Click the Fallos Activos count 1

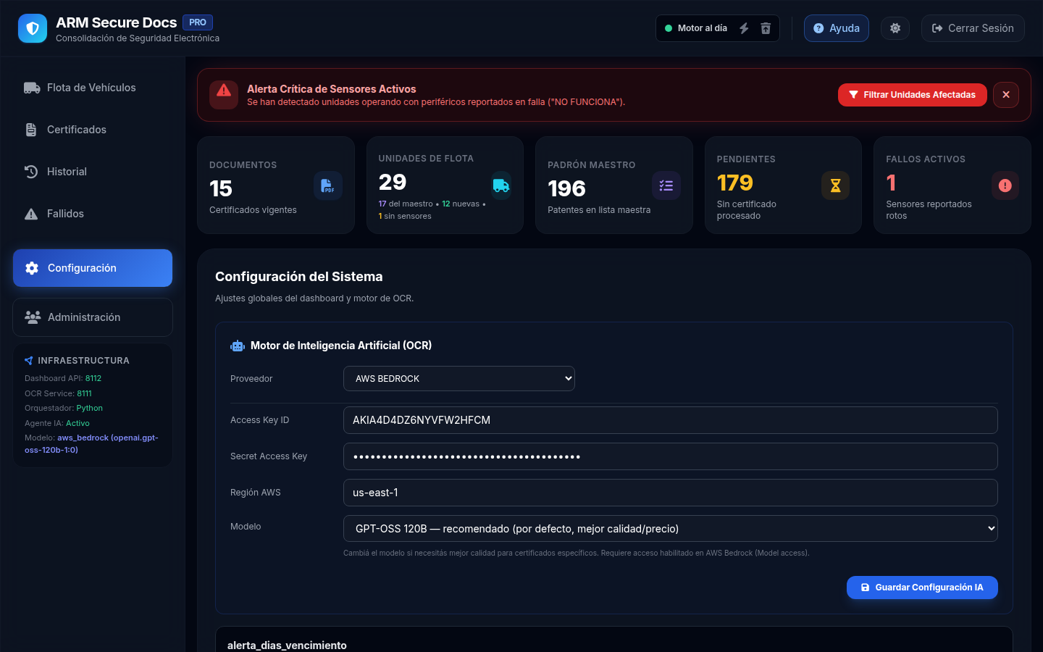[891, 183]
